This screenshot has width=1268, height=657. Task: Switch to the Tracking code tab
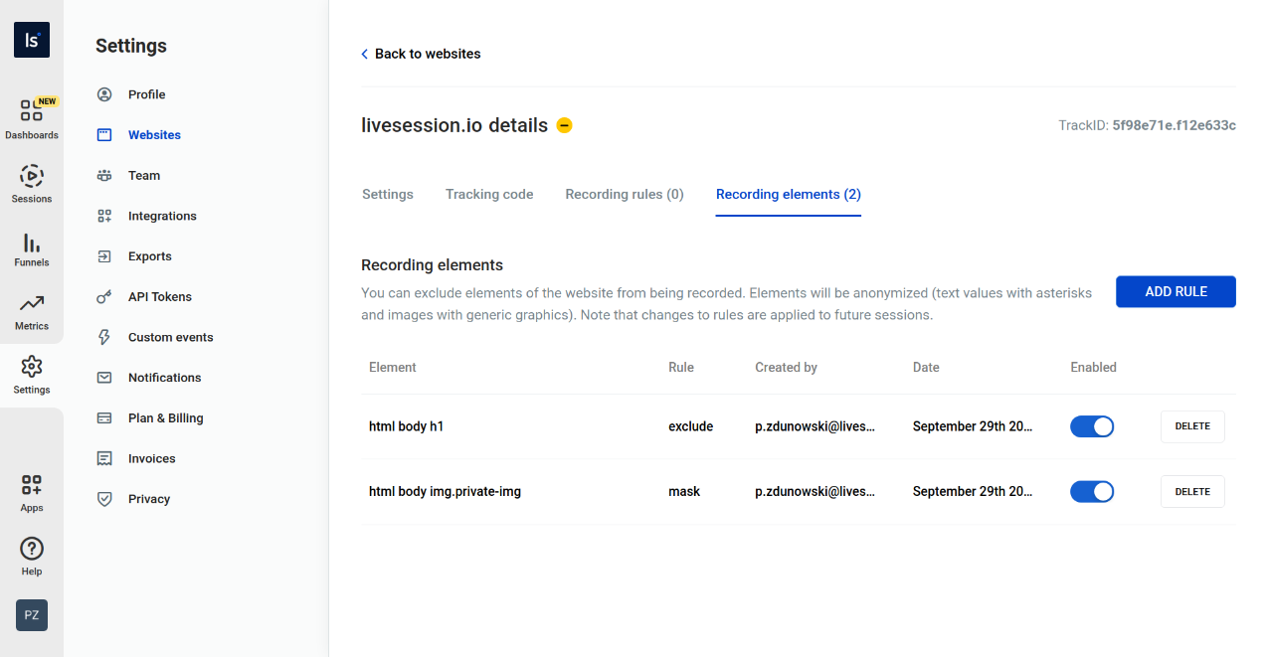click(x=488, y=194)
